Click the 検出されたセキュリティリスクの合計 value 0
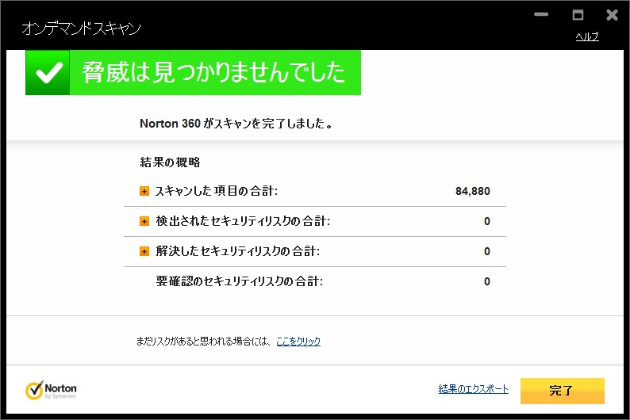Image resolution: width=630 pixels, height=420 pixels. pyautogui.click(x=487, y=221)
